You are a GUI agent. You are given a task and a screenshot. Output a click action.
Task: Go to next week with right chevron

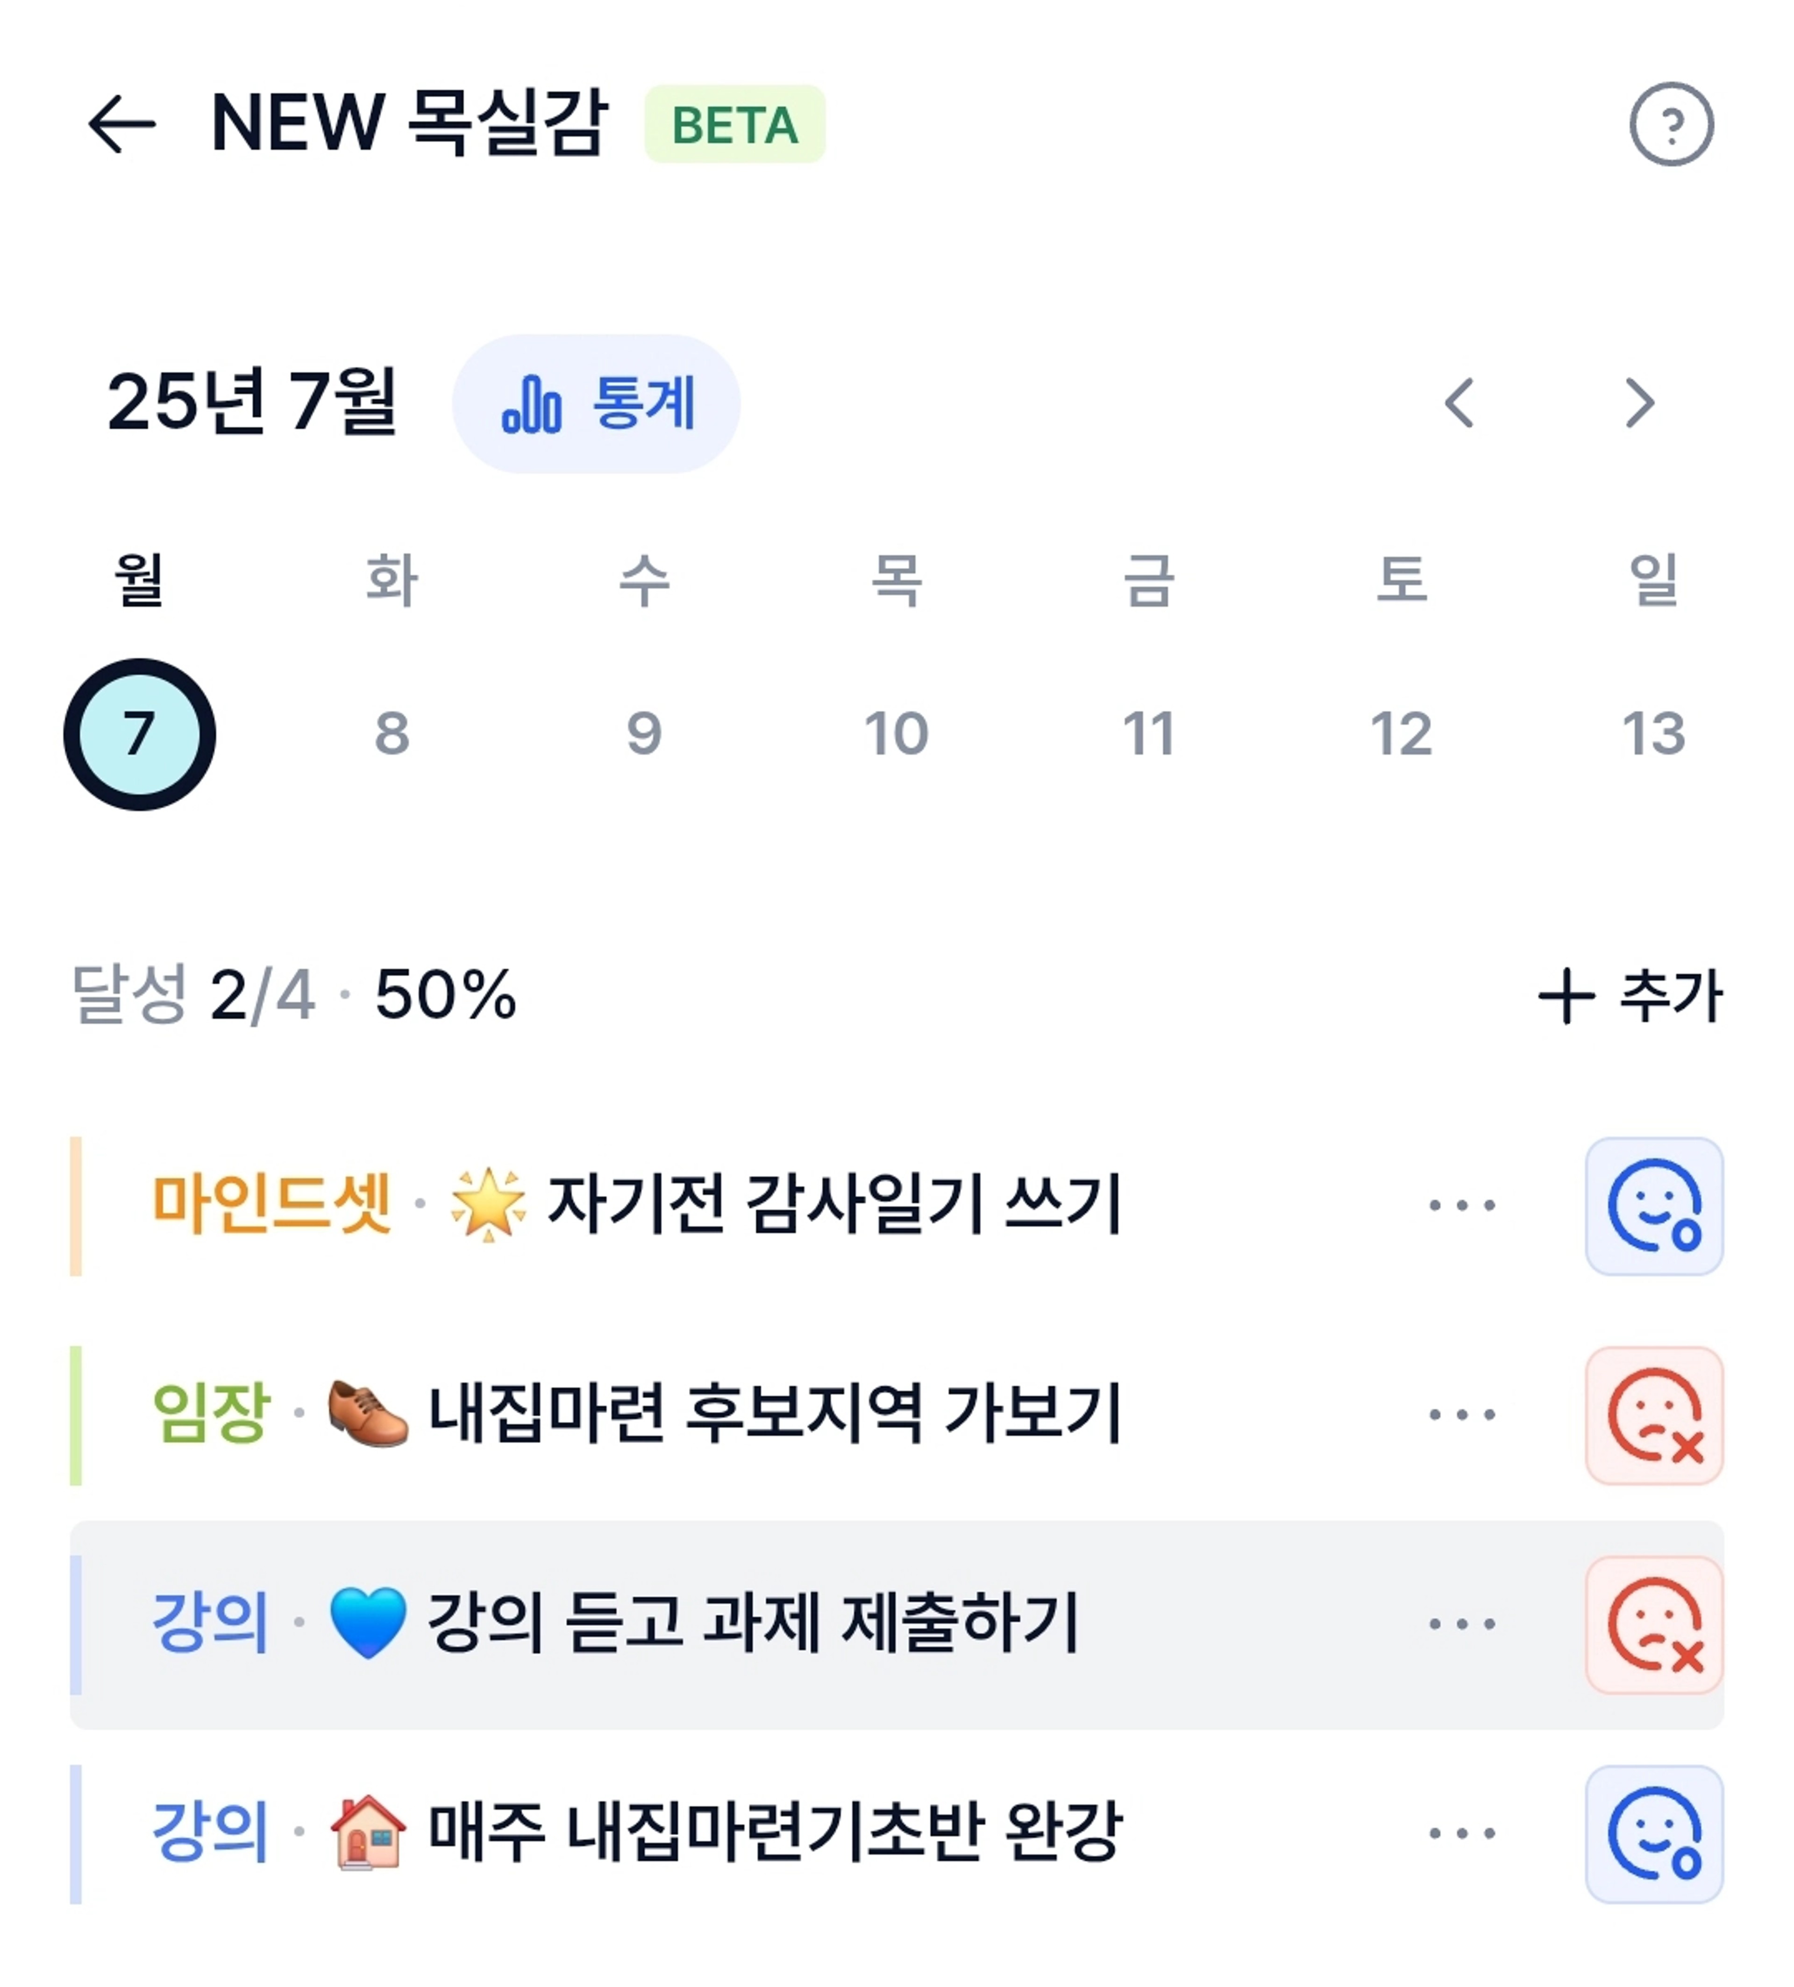(1640, 403)
